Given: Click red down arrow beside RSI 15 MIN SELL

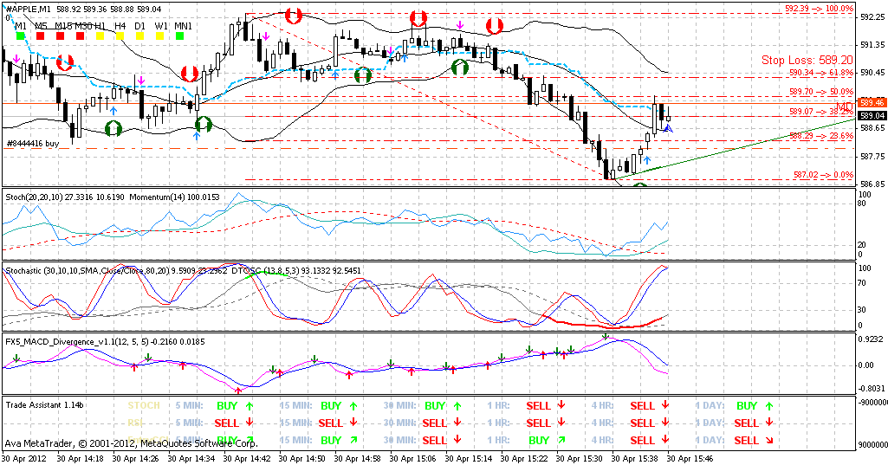Looking at the screenshot, I should tap(353, 423).
